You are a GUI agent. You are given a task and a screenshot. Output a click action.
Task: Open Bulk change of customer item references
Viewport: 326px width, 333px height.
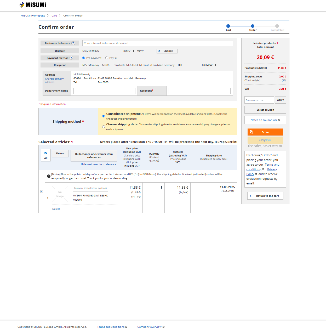coord(94,156)
